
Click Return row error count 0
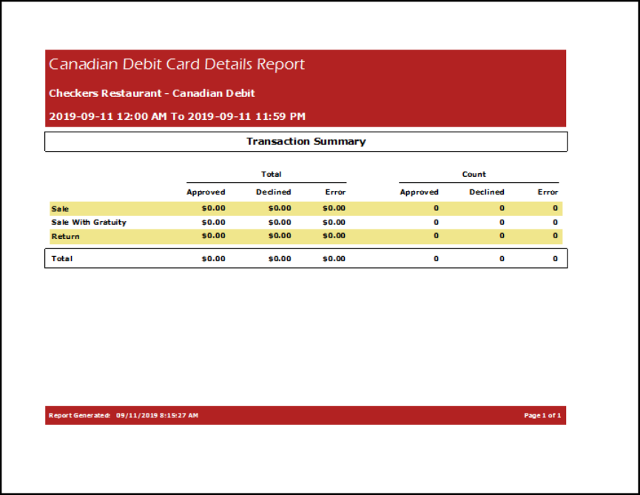pos(555,236)
